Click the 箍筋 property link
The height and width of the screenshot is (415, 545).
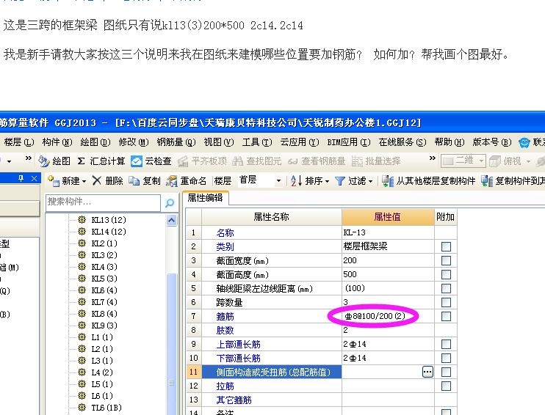225,317
